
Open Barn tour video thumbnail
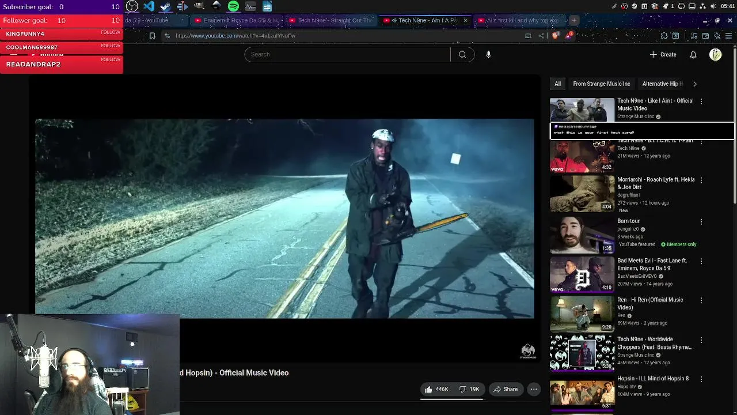coord(582,235)
